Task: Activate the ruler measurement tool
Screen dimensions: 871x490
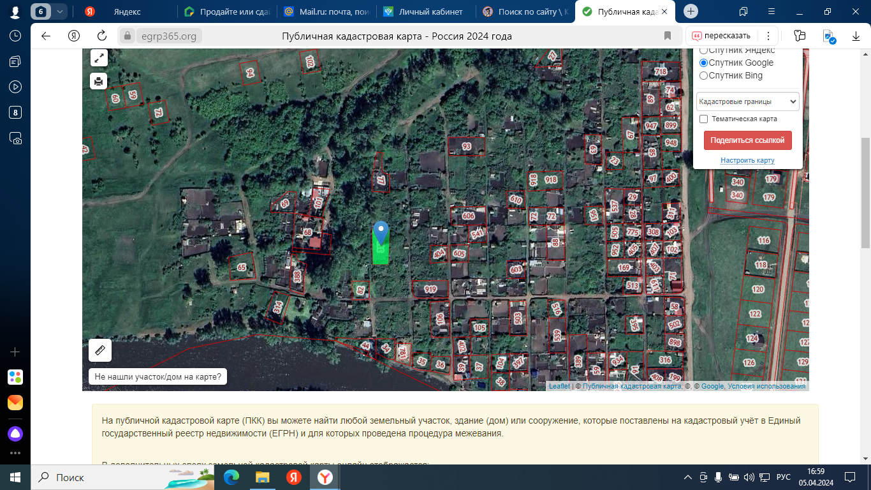Action: coord(100,350)
